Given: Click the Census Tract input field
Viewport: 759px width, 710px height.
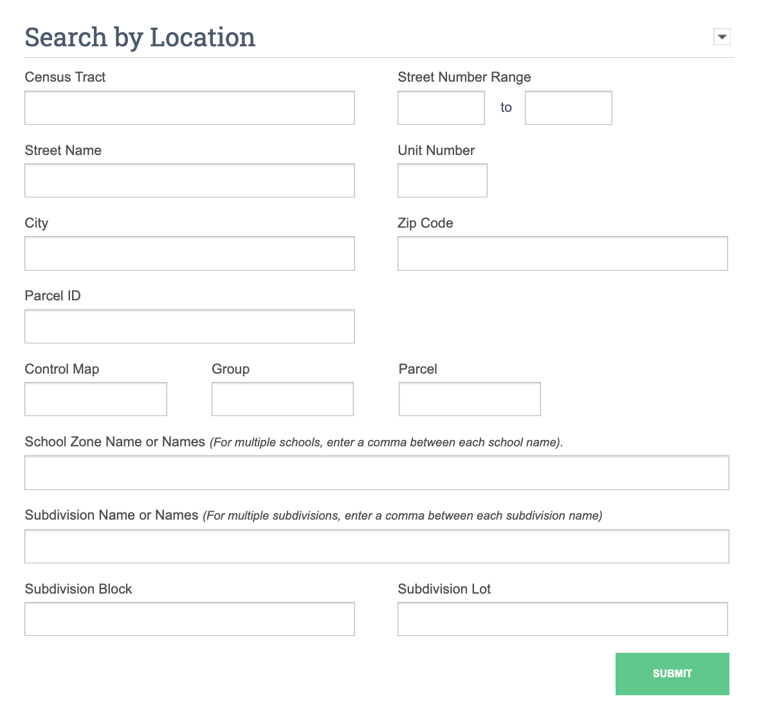Looking at the screenshot, I should pos(189,107).
